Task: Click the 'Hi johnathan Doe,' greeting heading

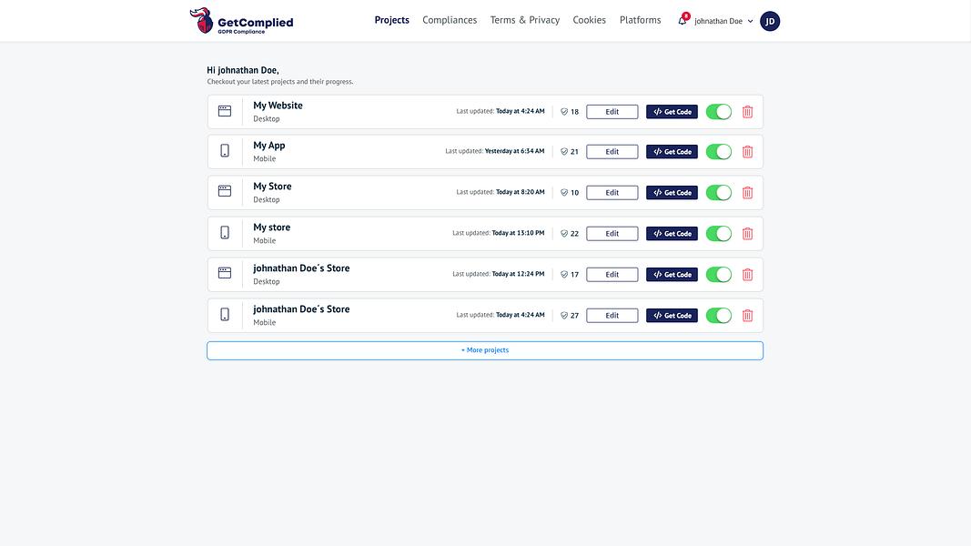Action: 243,70
